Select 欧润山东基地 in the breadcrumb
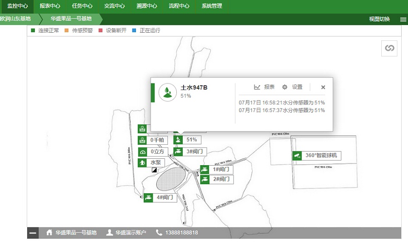 pyautogui.click(x=16, y=19)
